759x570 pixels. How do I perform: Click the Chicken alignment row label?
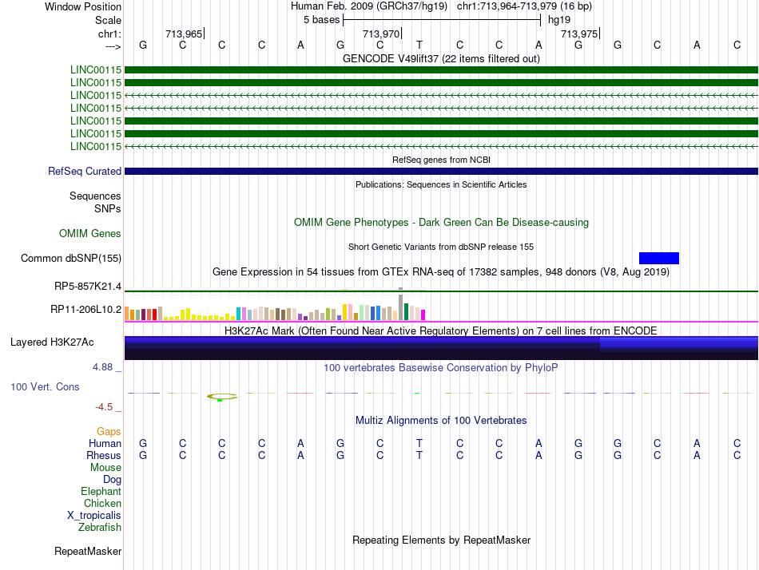(102, 503)
